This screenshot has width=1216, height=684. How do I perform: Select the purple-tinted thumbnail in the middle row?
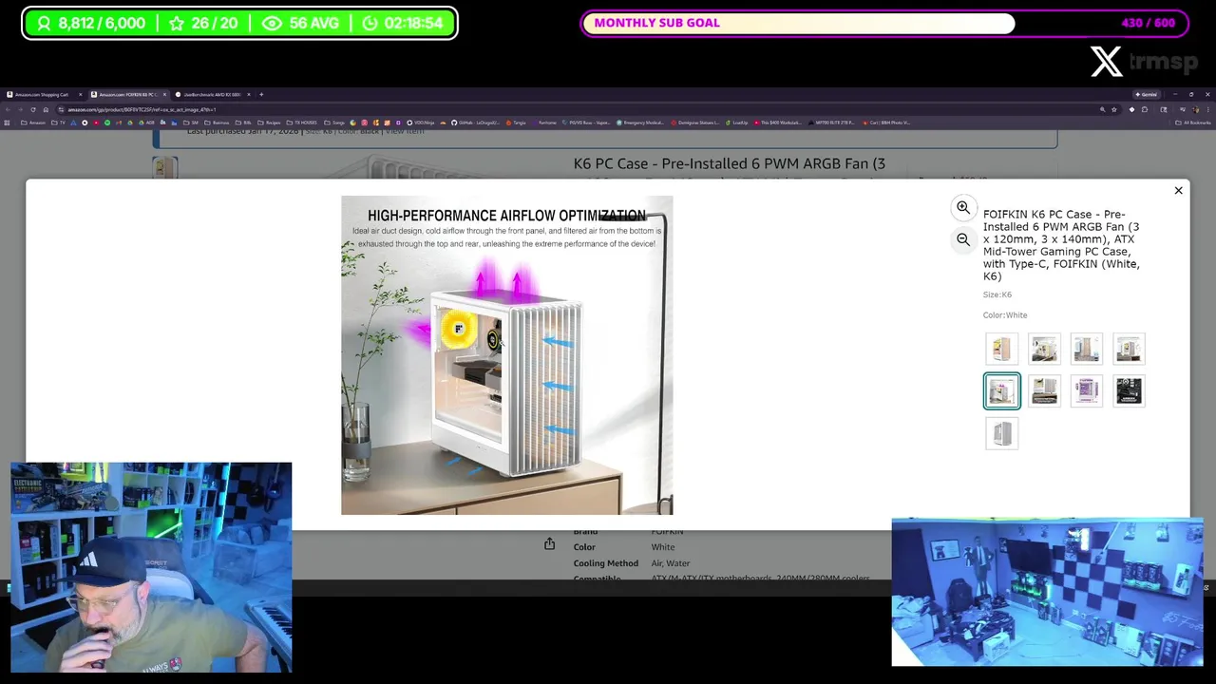[1087, 390]
